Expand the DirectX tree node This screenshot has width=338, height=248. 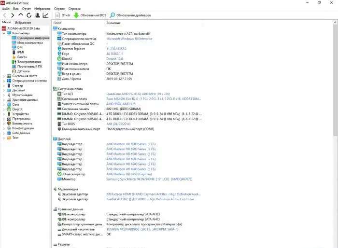(x=4, y=109)
